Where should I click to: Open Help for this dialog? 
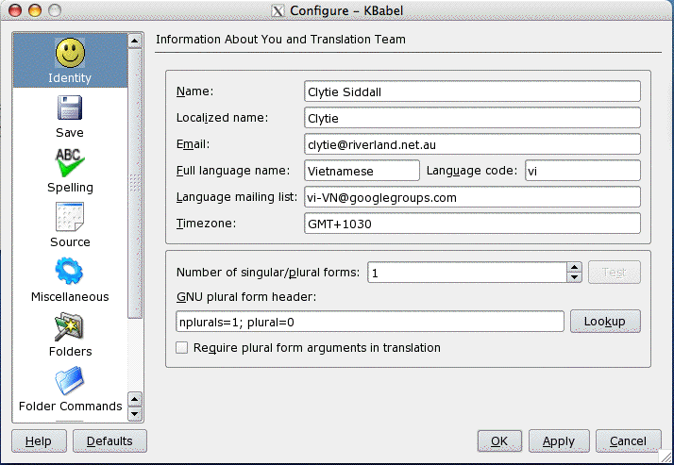click(x=39, y=441)
